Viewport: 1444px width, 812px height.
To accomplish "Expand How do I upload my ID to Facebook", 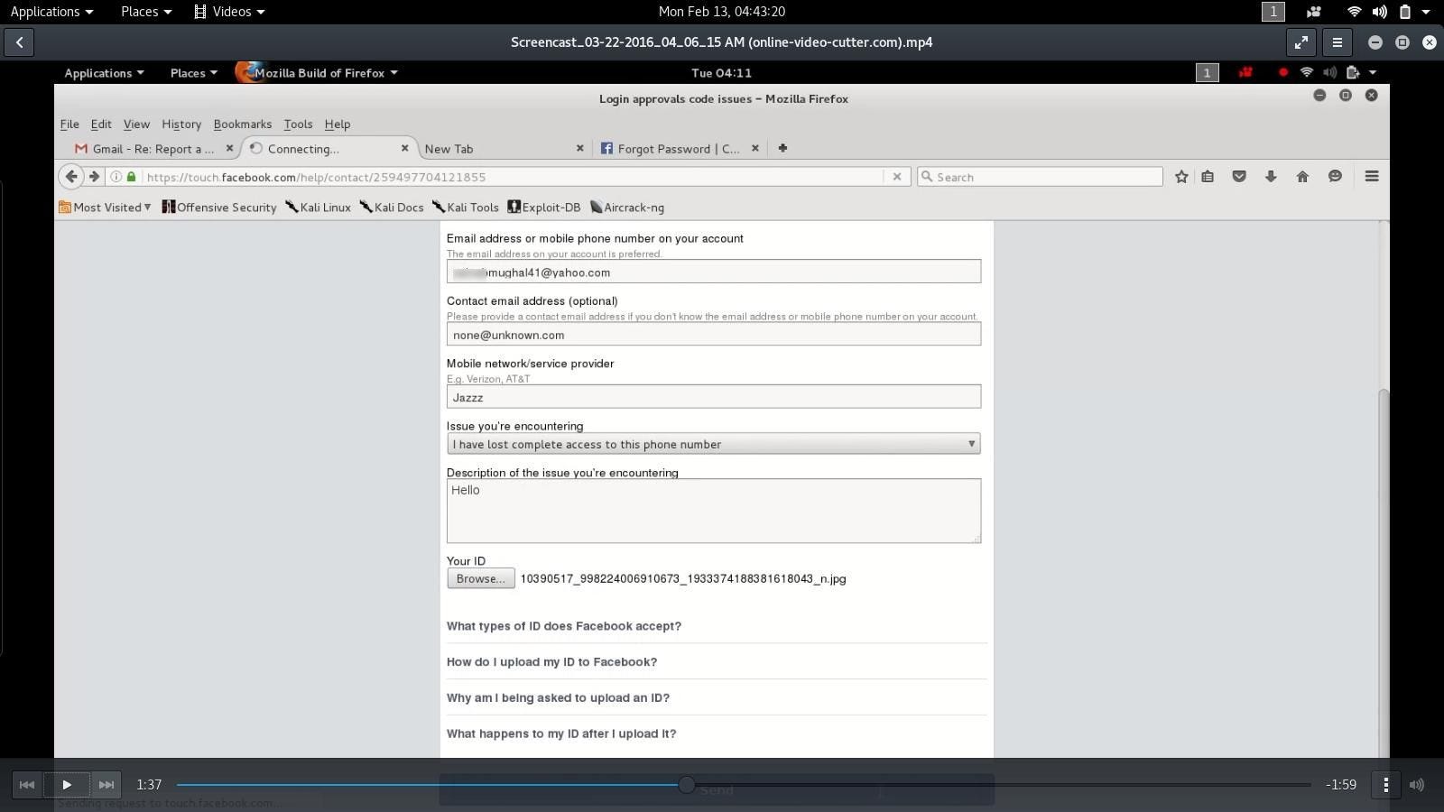I will (x=551, y=662).
